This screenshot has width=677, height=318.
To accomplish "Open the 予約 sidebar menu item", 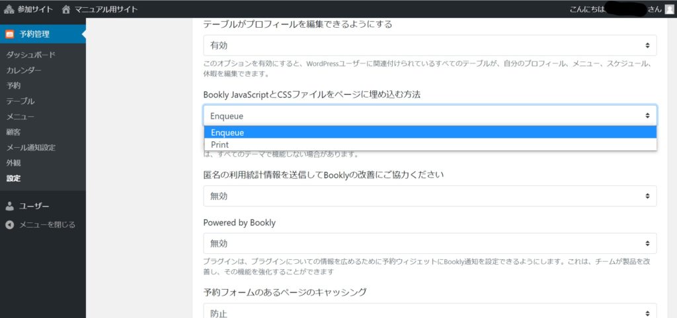I will [14, 86].
